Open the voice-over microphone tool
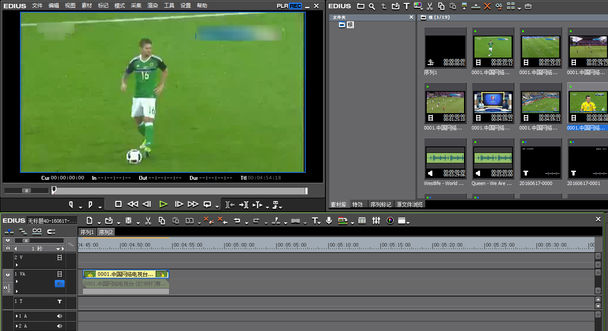608x331 pixels. click(x=329, y=221)
